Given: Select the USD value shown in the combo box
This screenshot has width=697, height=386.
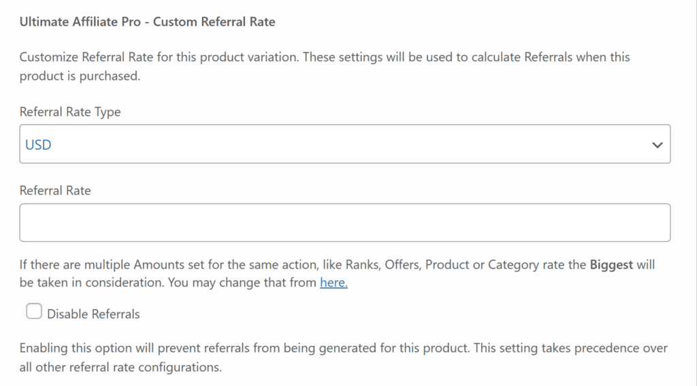Looking at the screenshot, I should coord(39,145).
